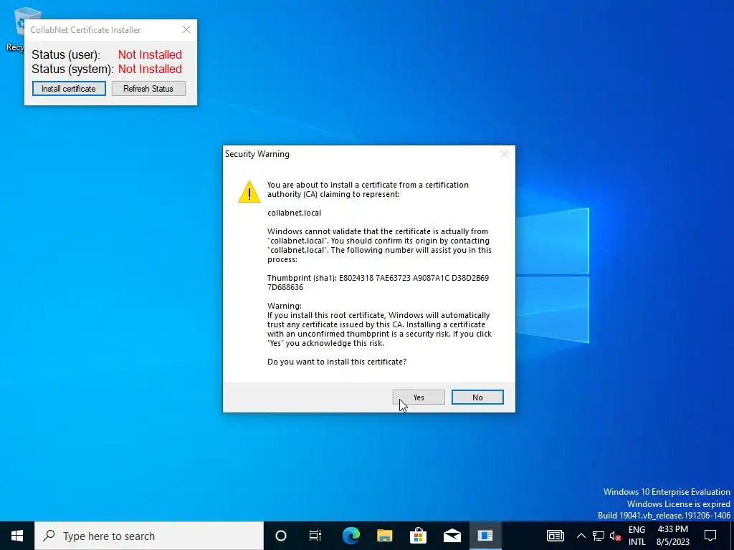The height and width of the screenshot is (550, 734).
Task: Open ENG INTL language switcher
Action: (637, 536)
